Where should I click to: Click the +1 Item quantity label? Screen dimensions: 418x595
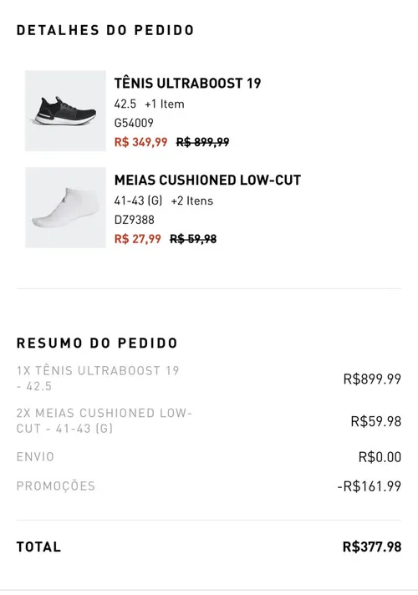165,104
